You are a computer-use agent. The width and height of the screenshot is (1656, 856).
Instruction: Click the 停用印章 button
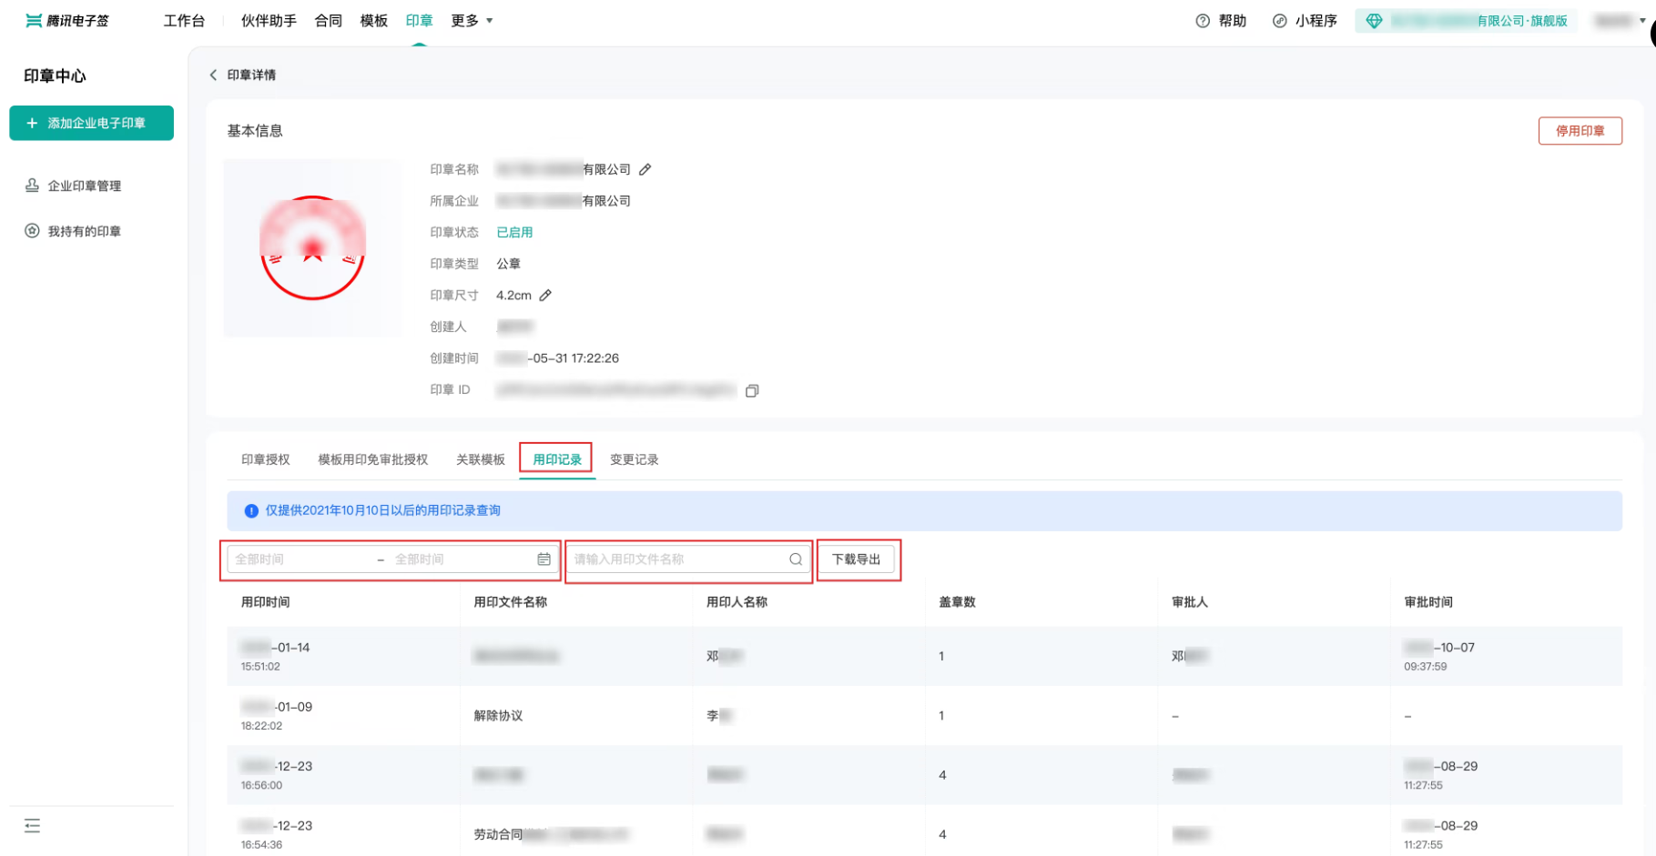[x=1580, y=131]
